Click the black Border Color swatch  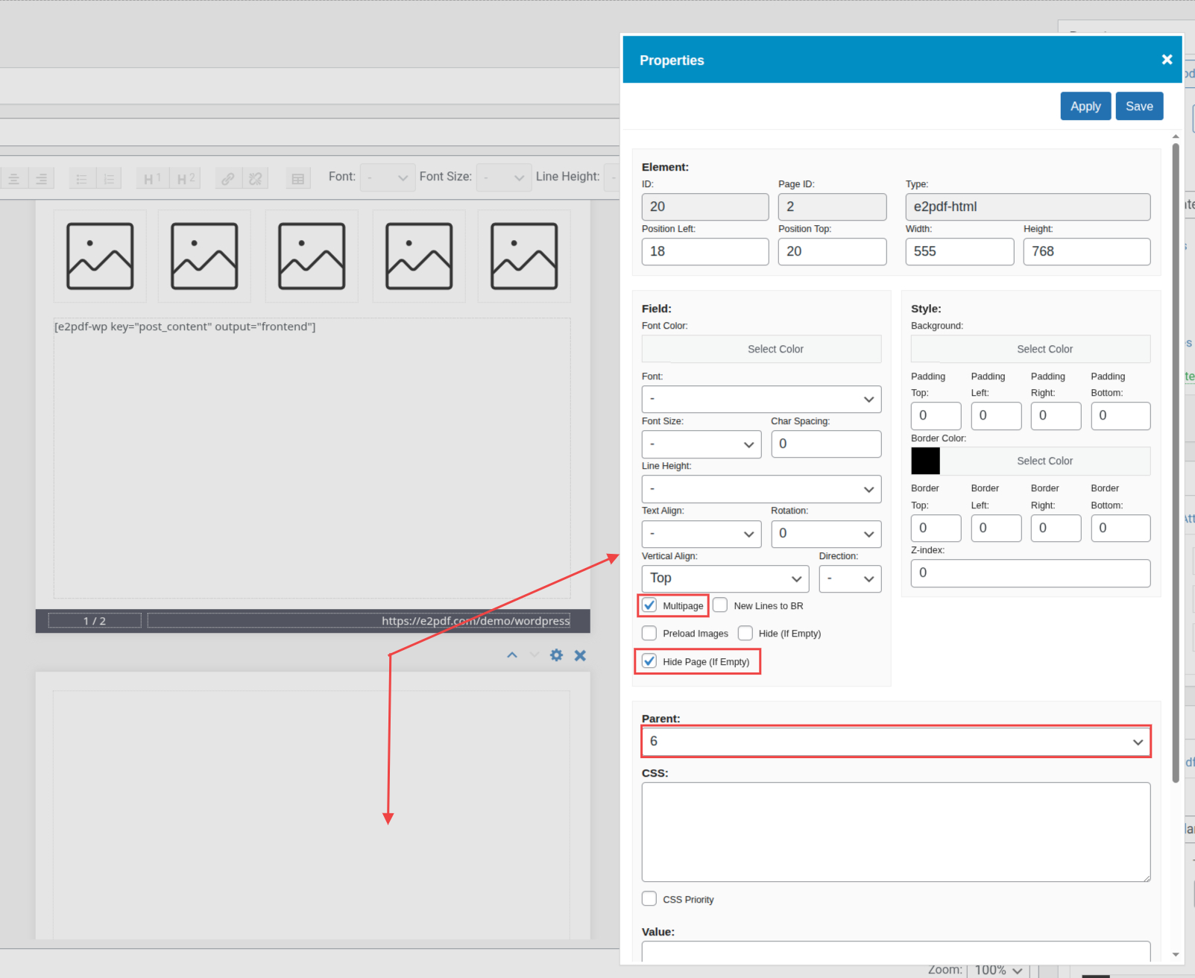[x=925, y=461]
